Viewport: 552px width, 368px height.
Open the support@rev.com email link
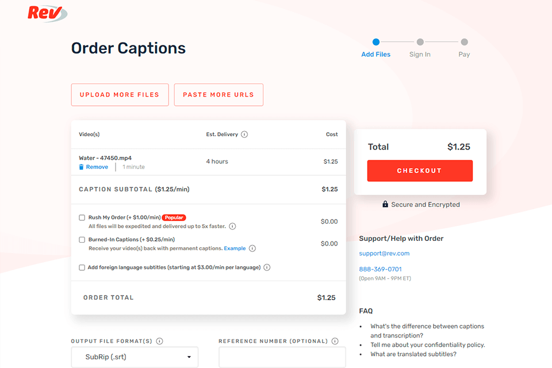click(384, 254)
